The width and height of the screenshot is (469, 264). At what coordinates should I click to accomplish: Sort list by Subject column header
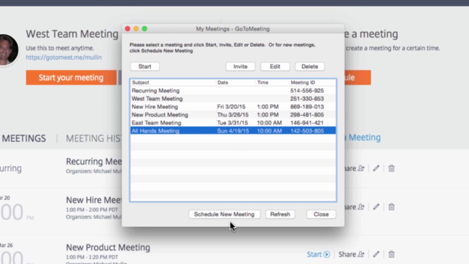173,82
